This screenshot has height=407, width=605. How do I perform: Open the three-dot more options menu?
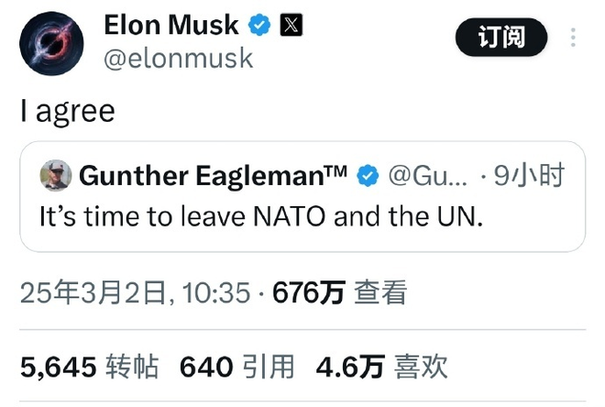pyautogui.click(x=574, y=38)
